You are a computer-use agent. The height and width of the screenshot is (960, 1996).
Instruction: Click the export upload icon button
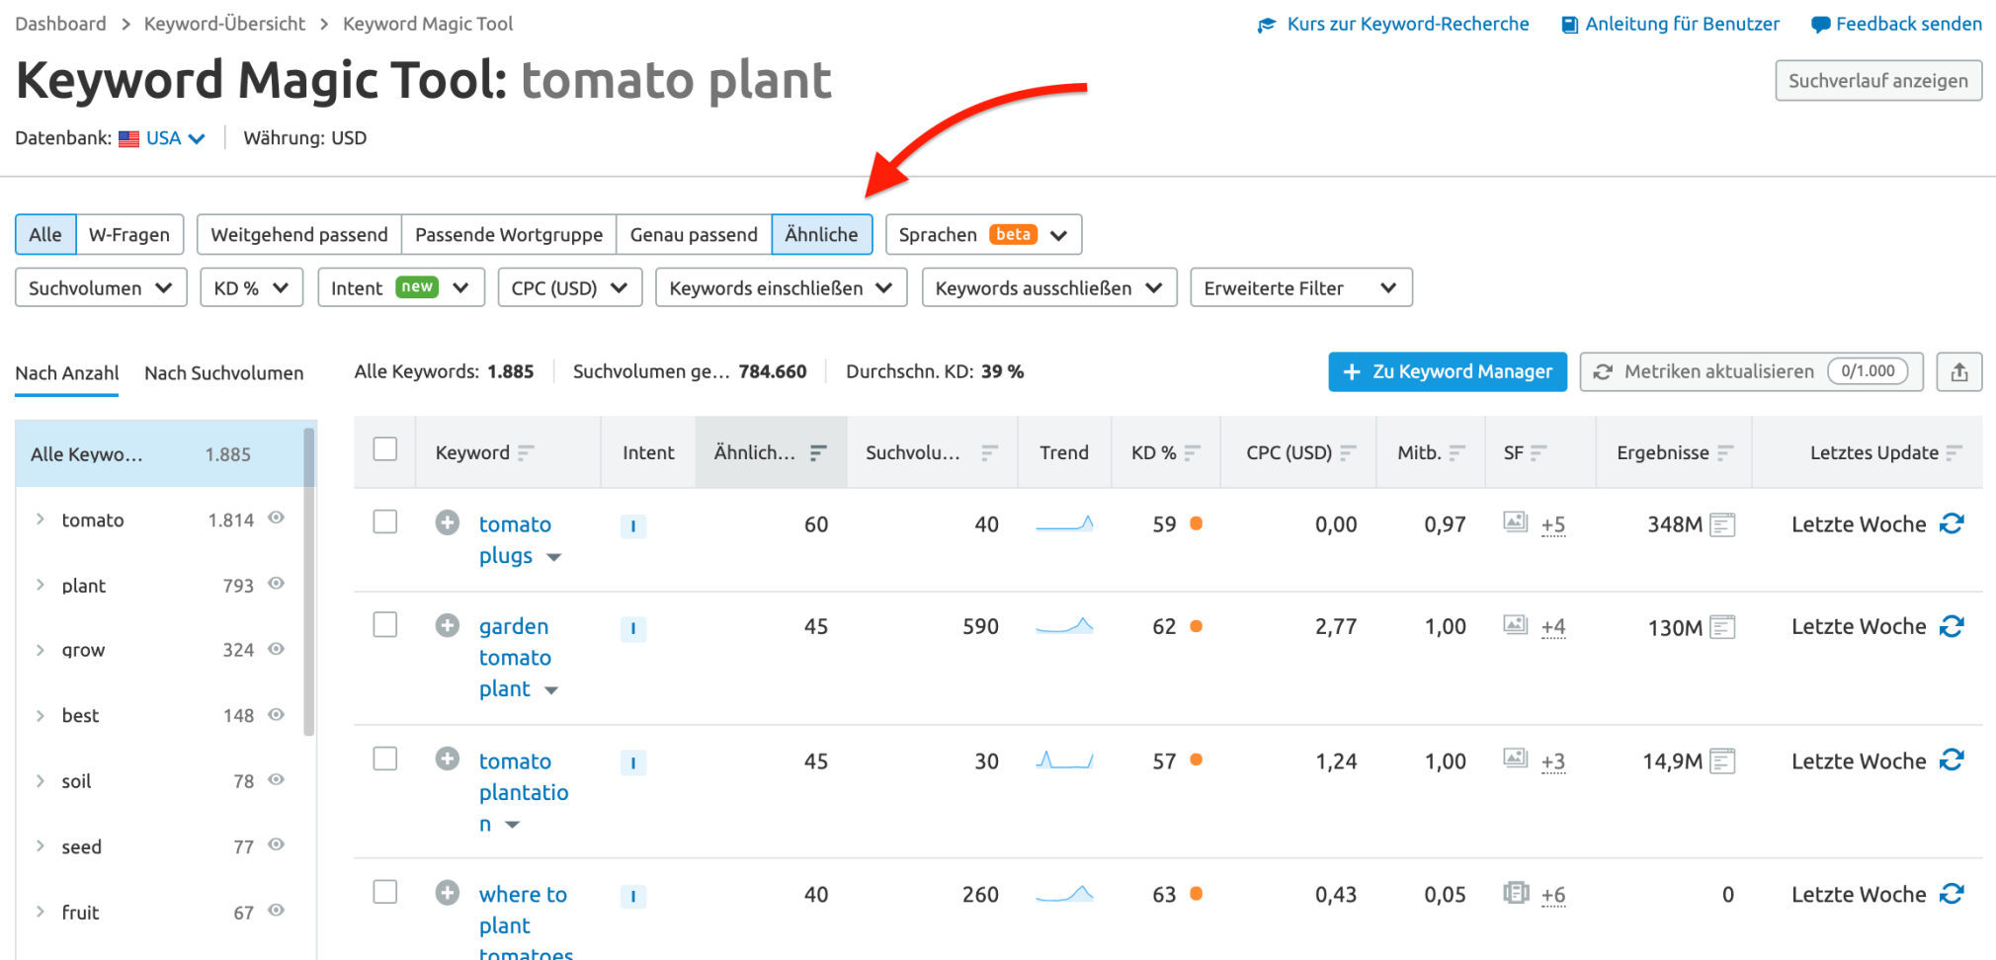[x=1959, y=372]
